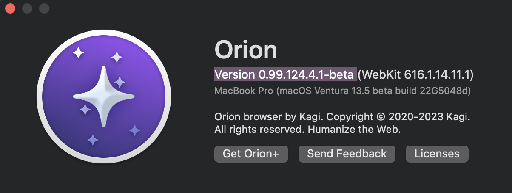The height and width of the screenshot is (193, 512).
Task: Click the WebKit 616.1.14.11.1 version text
Action: point(415,75)
